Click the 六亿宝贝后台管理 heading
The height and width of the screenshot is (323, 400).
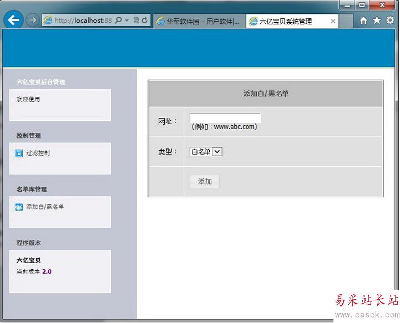point(40,82)
